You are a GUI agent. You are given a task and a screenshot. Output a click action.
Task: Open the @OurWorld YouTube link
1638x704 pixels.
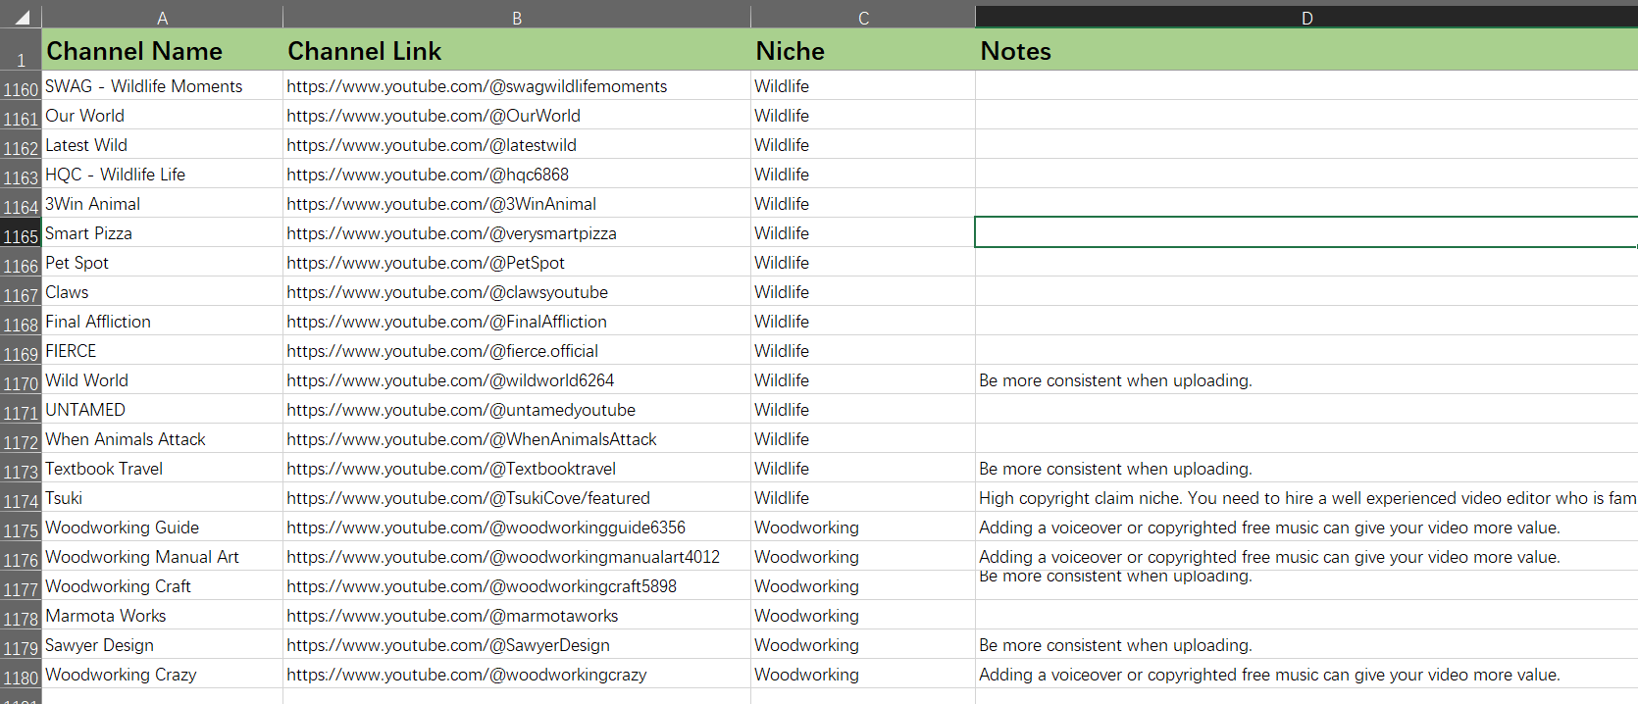(x=434, y=116)
